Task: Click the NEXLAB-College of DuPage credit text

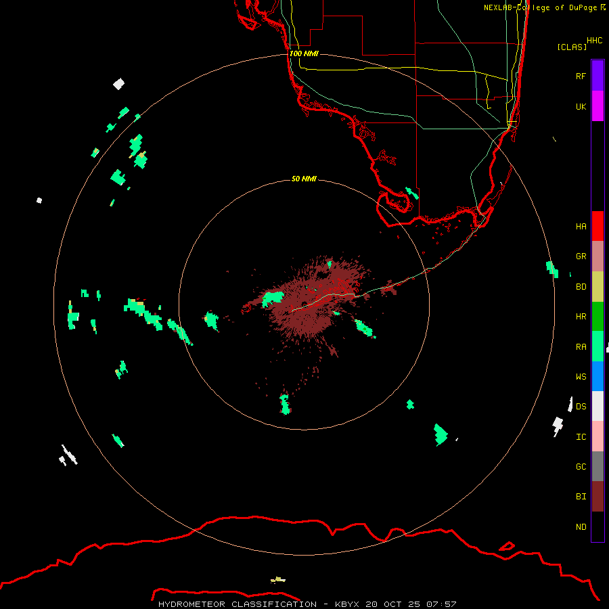Action: click(x=540, y=7)
